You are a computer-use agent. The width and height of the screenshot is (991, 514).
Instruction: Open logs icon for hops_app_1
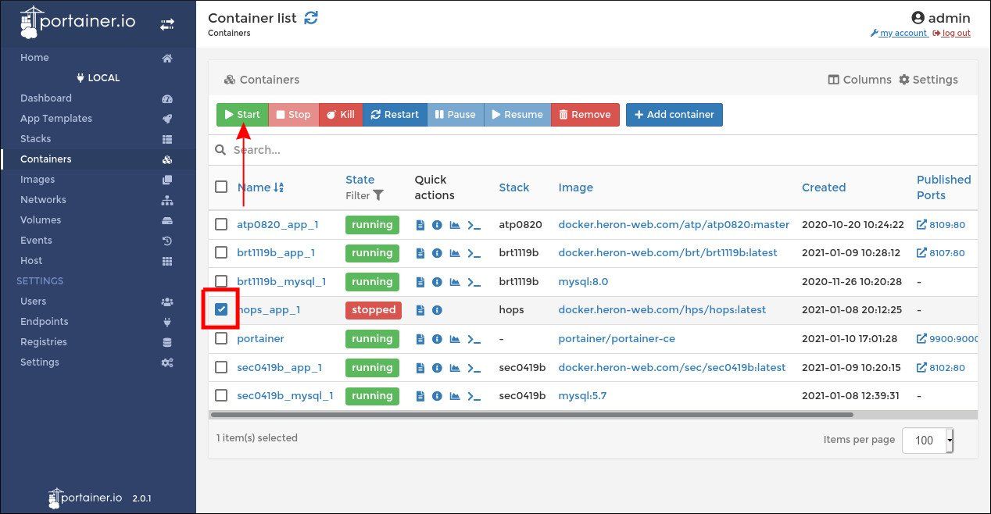(420, 310)
